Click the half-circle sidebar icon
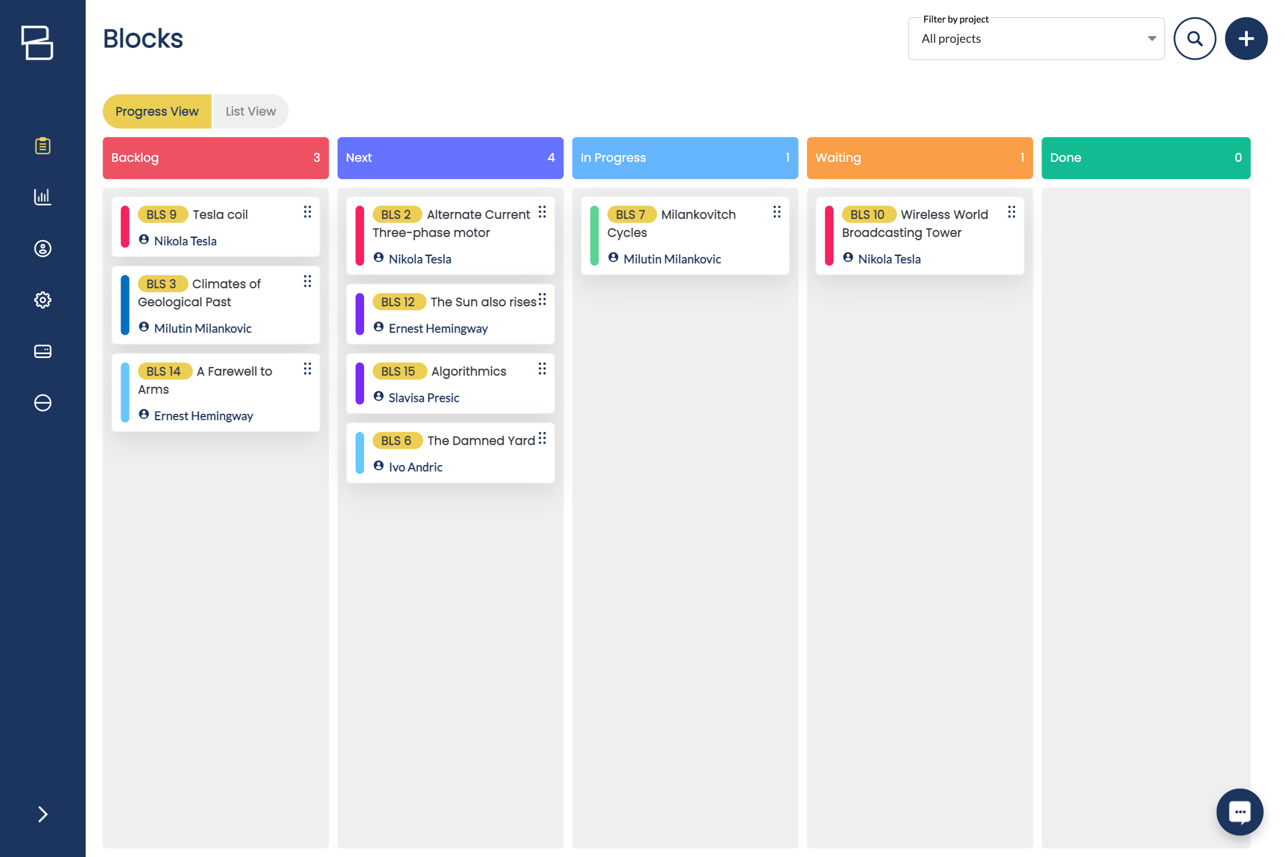 point(43,403)
